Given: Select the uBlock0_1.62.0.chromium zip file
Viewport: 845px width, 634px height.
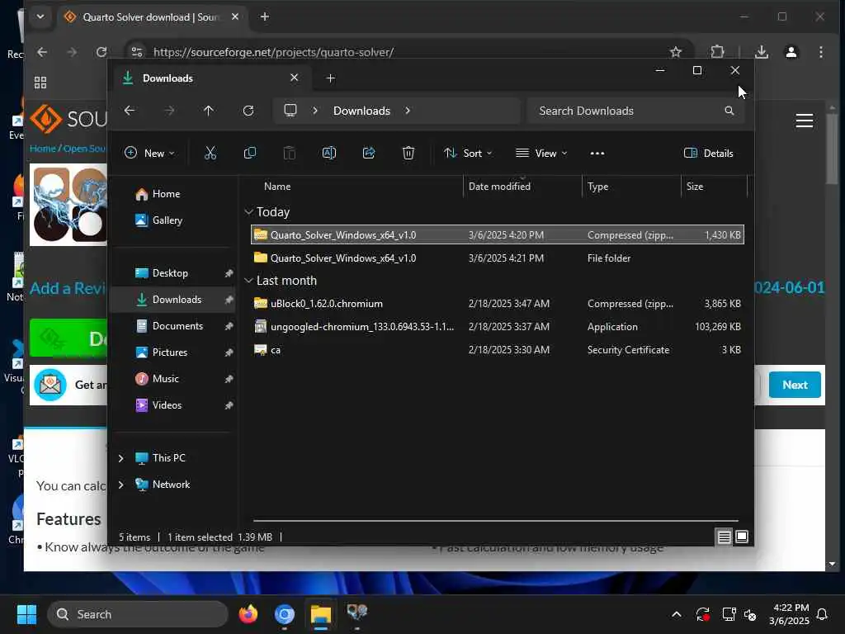Looking at the screenshot, I should click(x=498, y=304).
